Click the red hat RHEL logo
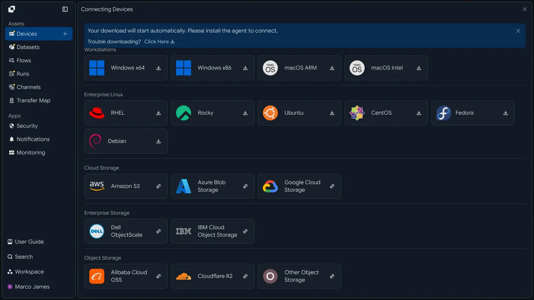 pyautogui.click(x=97, y=113)
